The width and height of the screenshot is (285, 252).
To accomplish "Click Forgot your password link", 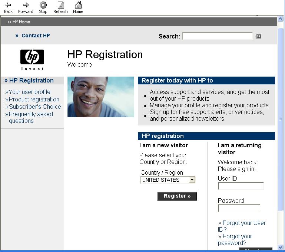I will 235,239.
